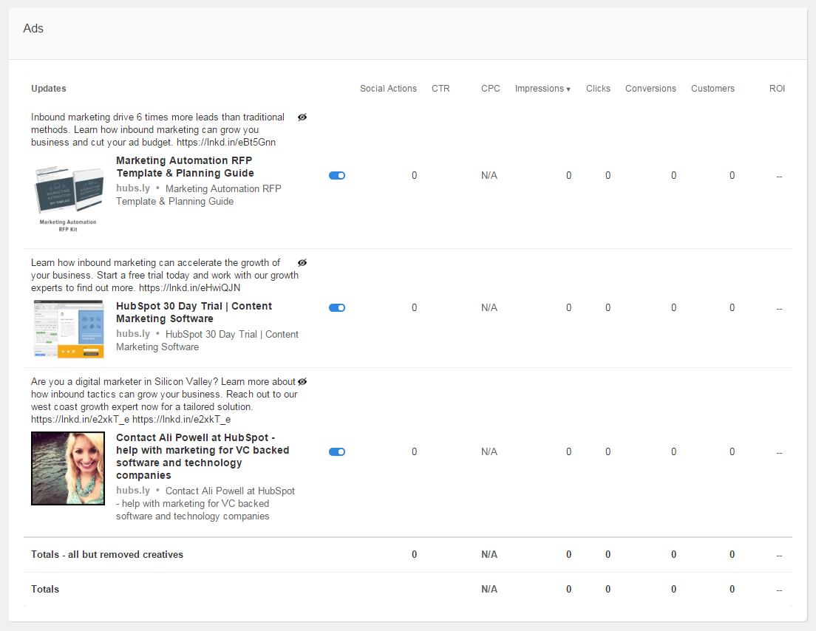The image size is (816, 631).
Task: Click N/A CPC in HubSpot Trial row
Action: coord(489,308)
